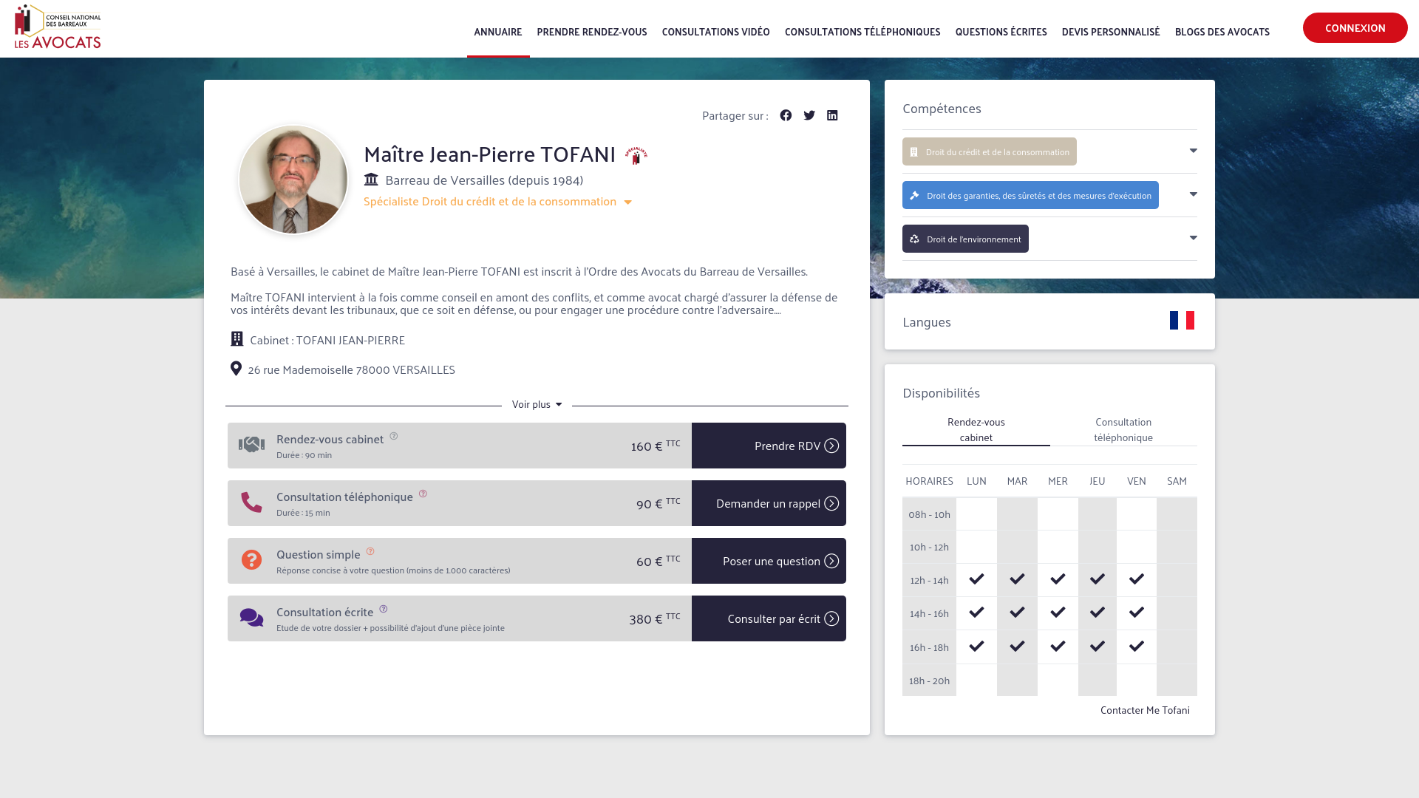Open Prendre rendez-vous menu item

591,31
